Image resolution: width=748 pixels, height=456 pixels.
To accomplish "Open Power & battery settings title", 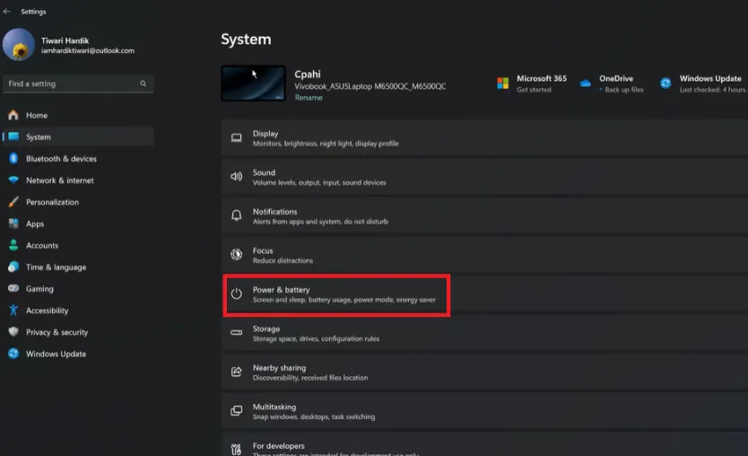I will point(281,290).
